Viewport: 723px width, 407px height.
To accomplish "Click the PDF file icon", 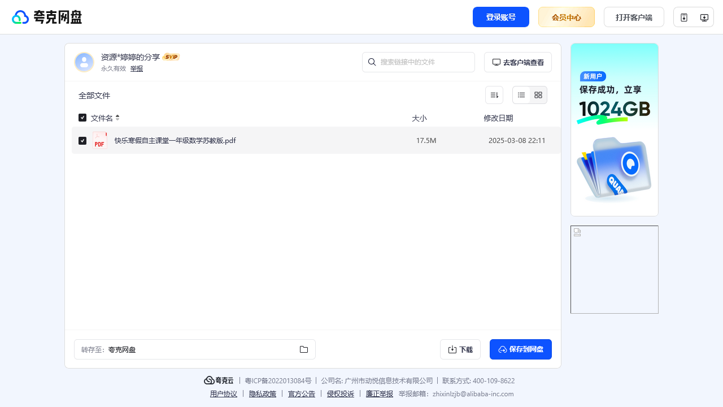I will click(x=100, y=140).
